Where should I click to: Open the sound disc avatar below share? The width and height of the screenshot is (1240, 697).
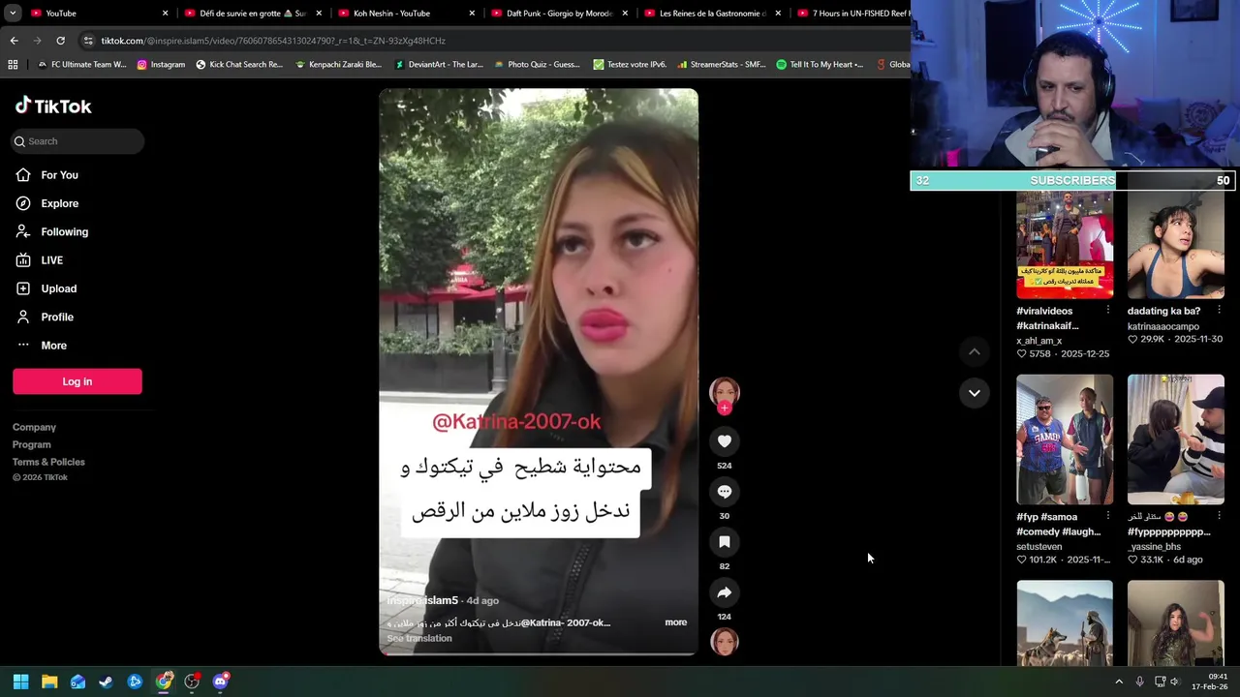click(x=724, y=642)
